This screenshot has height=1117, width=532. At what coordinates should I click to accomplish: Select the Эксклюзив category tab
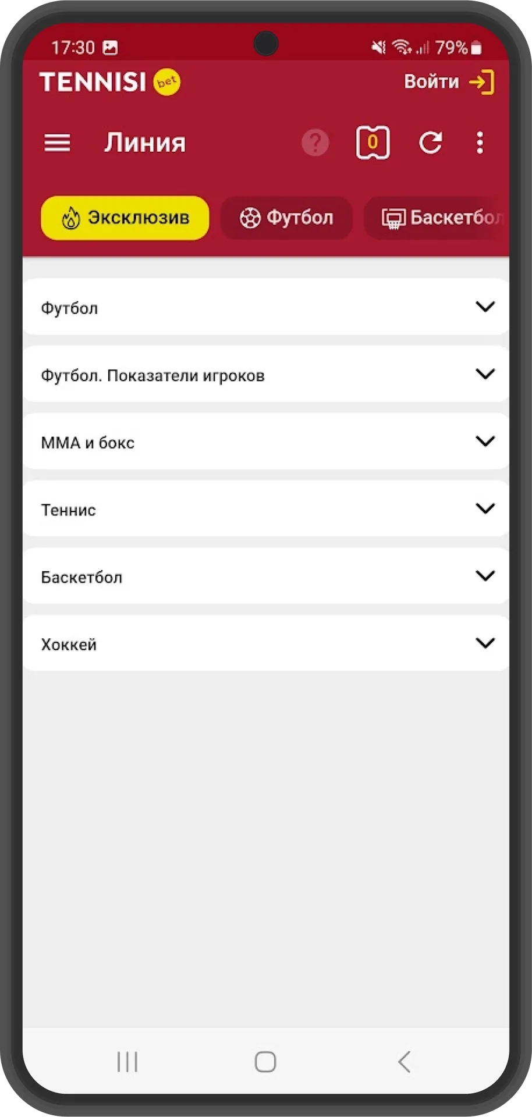[x=125, y=218]
